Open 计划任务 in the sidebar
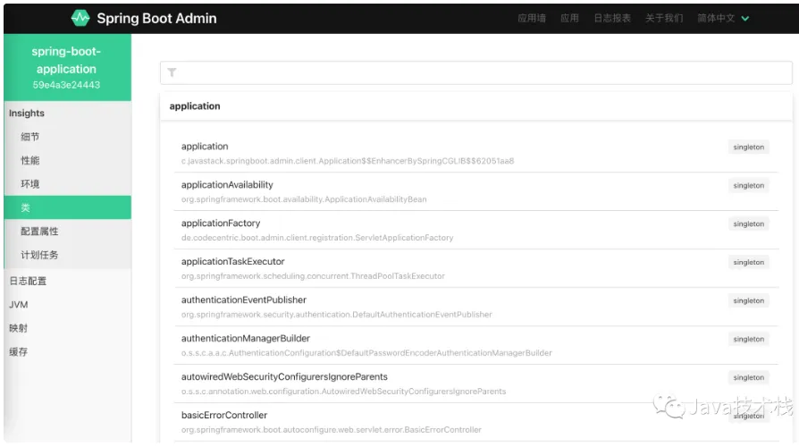This screenshot has width=799, height=447. point(39,255)
